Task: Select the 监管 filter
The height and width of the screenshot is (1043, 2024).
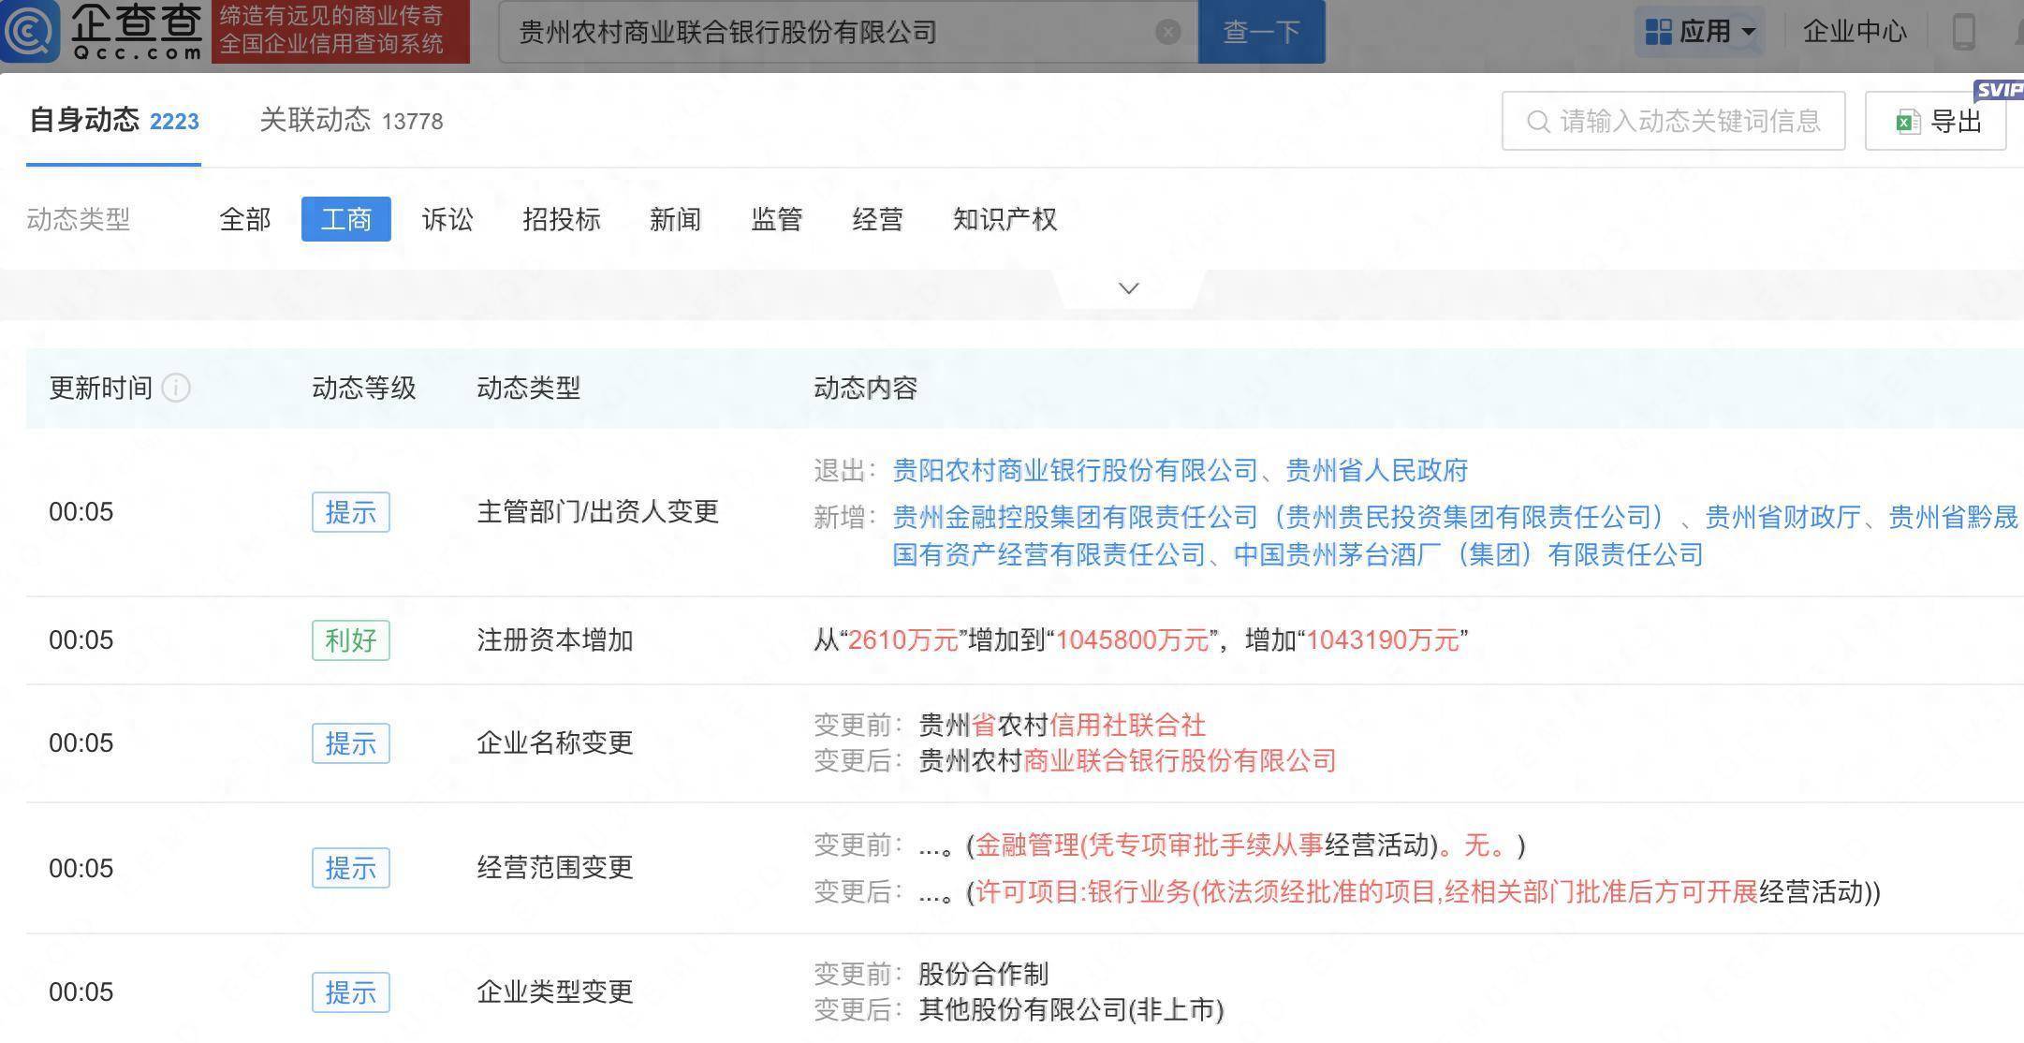Action: pyautogui.click(x=776, y=219)
